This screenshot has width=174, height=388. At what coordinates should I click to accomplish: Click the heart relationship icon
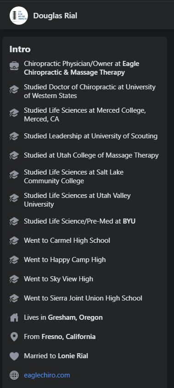[x=14, y=356]
